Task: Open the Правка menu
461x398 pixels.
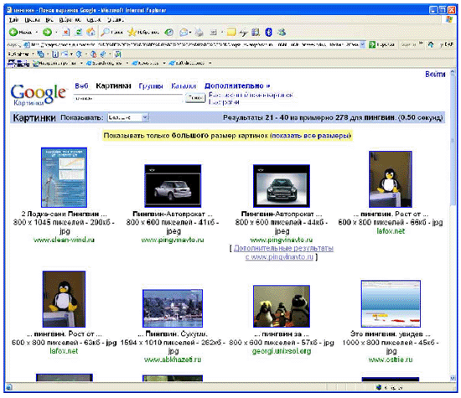Action: point(32,20)
